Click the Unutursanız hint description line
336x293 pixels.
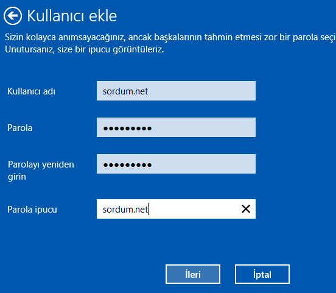point(84,49)
